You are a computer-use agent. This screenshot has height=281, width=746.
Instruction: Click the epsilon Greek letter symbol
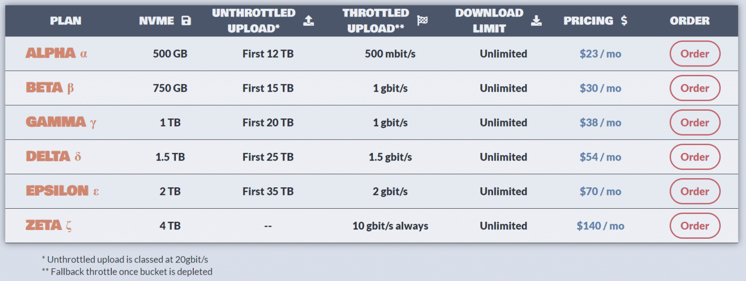point(96,191)
